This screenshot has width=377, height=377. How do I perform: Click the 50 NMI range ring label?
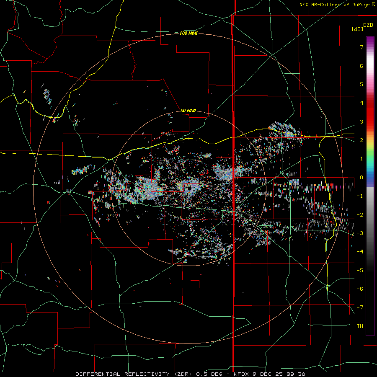[188, 111]
